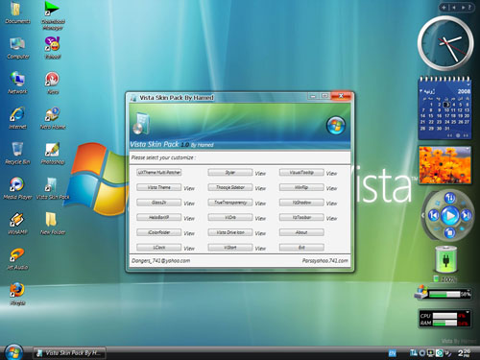The height and width of the screenshot is (360, 480).
Task: Click the Vista Drive Icon button
Action: pos(230,232)
